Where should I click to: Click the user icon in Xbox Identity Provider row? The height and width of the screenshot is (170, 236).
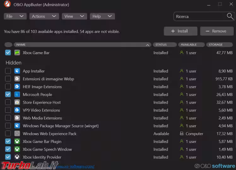[182, 157]
